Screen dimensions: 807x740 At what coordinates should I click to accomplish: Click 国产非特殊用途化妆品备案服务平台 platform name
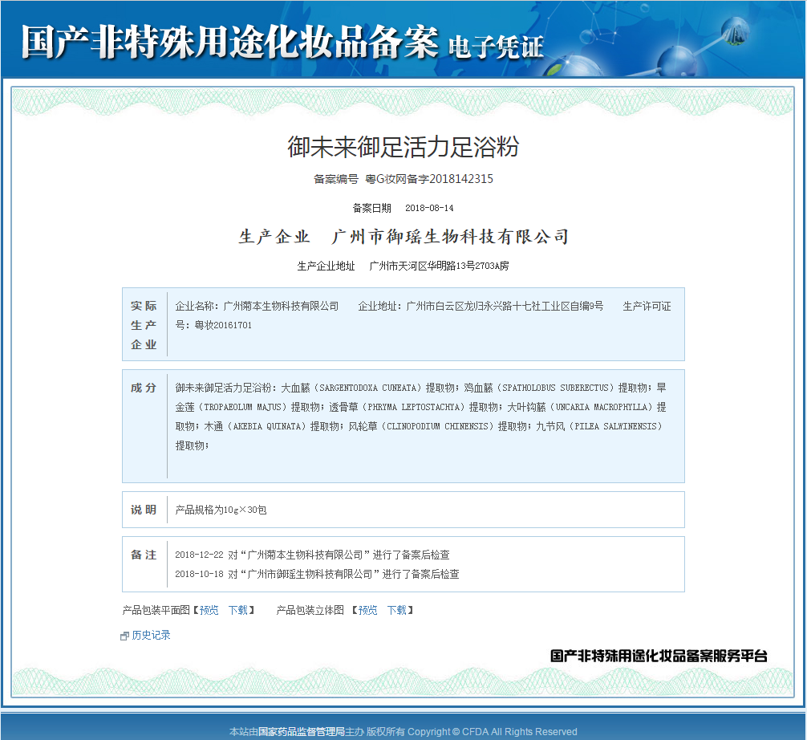pyautogui.click(x=659, y=656)
